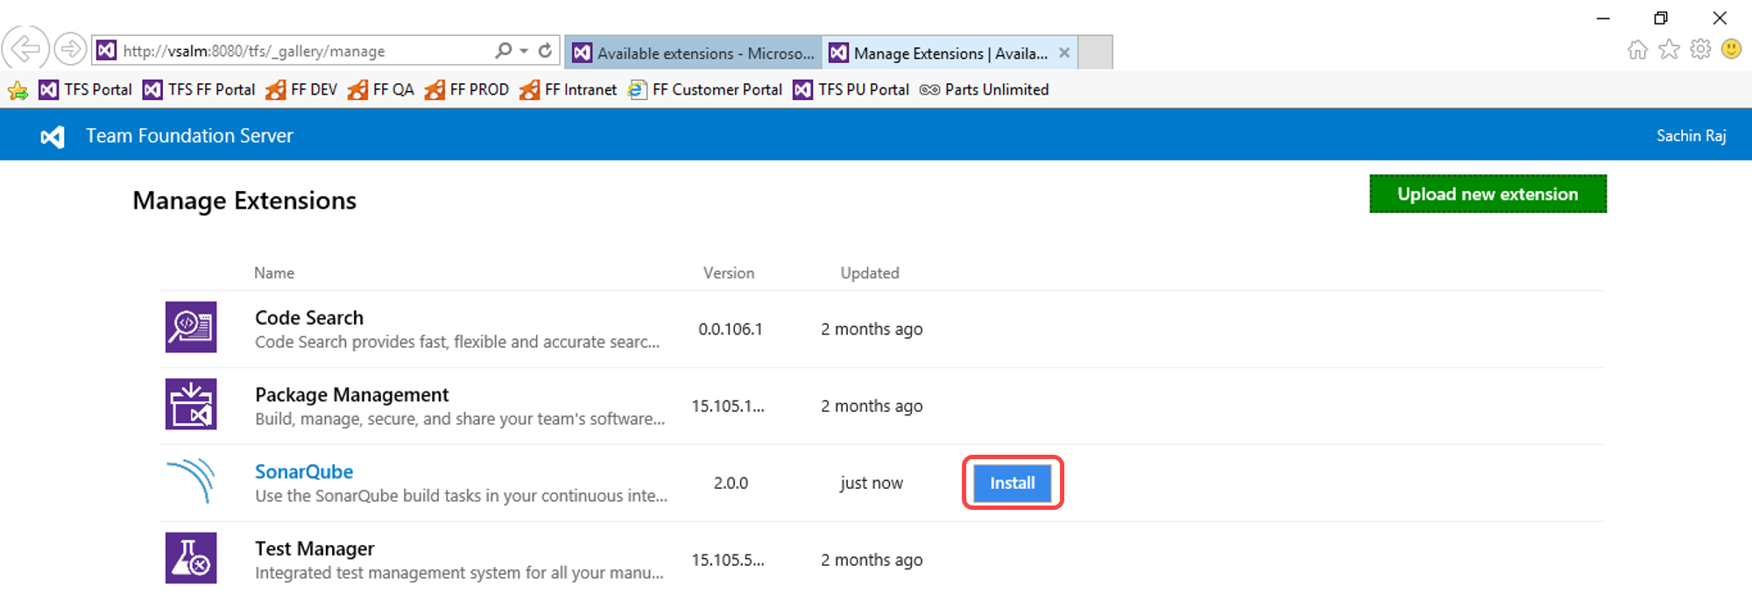Image resolution: width=1752 pixels, height=601 pixels.
Task: Click the smiley feedback icon
Action: (x=1731, y=49)
